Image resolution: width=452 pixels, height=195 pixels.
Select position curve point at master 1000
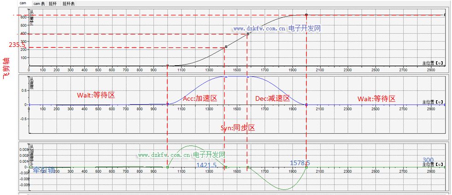coord(167,66)
